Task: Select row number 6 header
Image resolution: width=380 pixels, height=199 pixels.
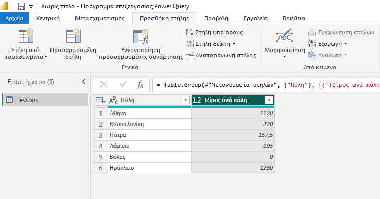Action: tap(100, 168)
